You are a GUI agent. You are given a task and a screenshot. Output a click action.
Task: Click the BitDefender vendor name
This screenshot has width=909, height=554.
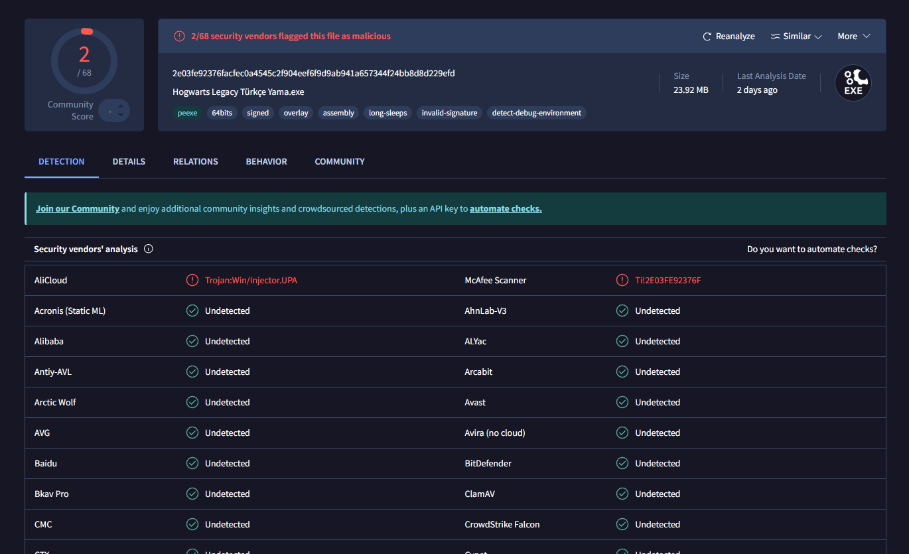488,463
